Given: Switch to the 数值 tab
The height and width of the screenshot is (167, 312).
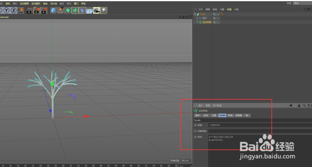Looking at the screenshot, I should coord(230,115).
